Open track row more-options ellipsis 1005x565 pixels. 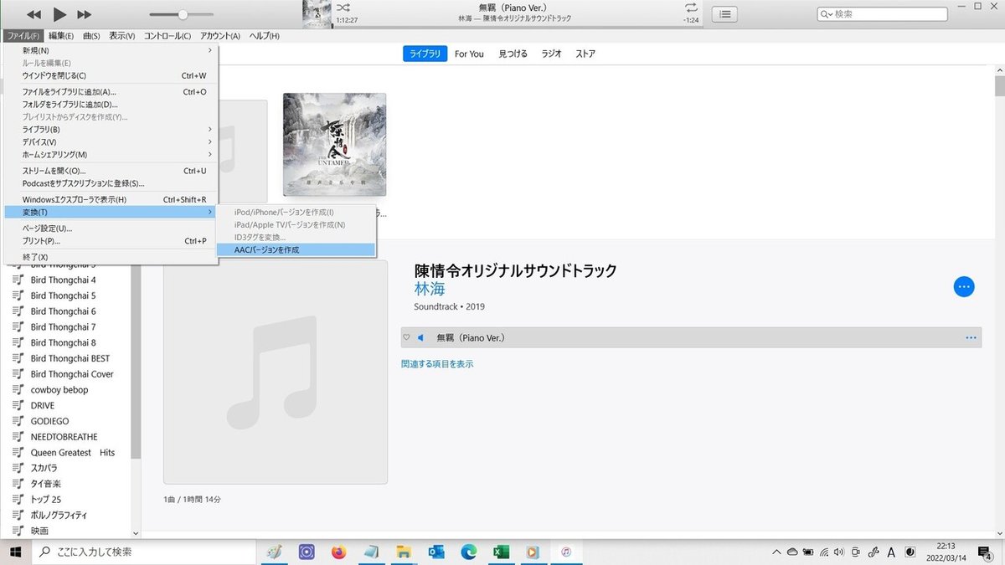[971, 338]
